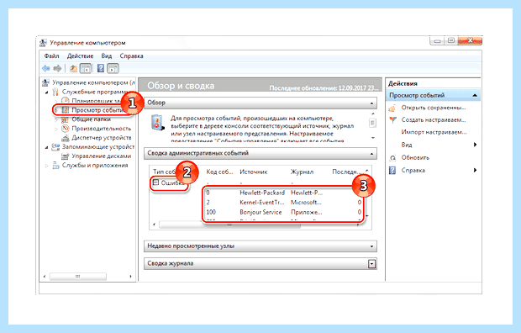Expand the Службы и приложения node
The height and width of the screenshot is (333, 521).
pyautogui.click(x=47, y=166)
